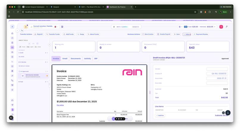
Task: Click the Total AP value card
Action: 208,46
